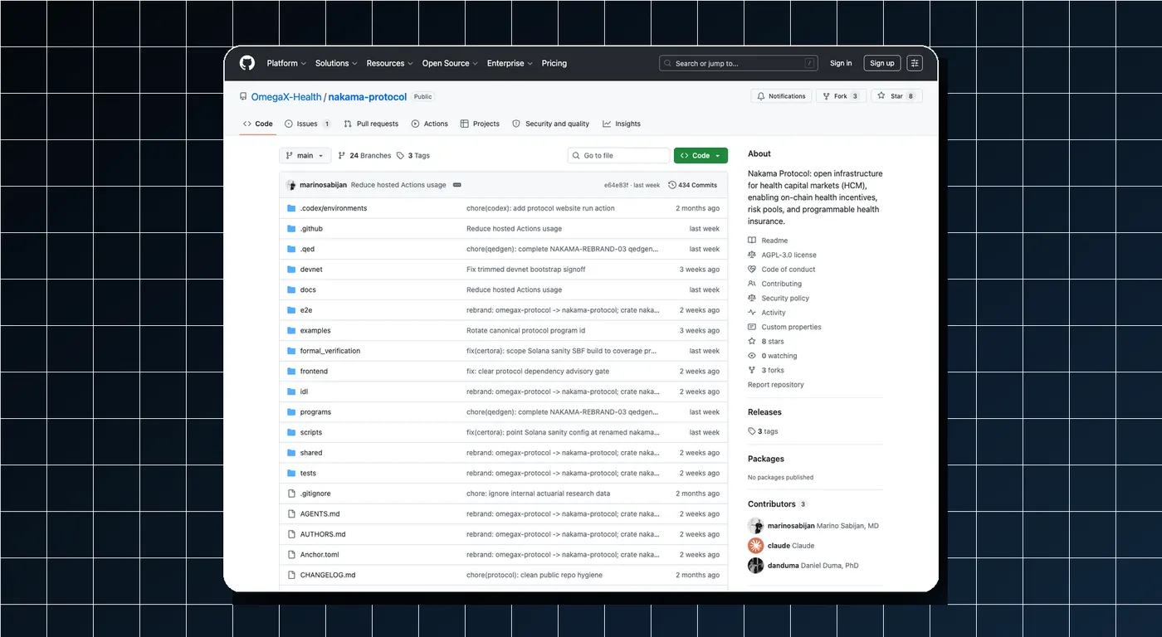This screenshot has height=637, width=1162.
Task: Open the tests folder
Action: pyautogui.click(x=308, y=474)
